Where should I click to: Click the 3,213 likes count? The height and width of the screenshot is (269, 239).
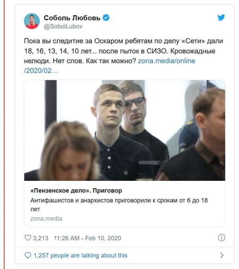pos(41,238)
